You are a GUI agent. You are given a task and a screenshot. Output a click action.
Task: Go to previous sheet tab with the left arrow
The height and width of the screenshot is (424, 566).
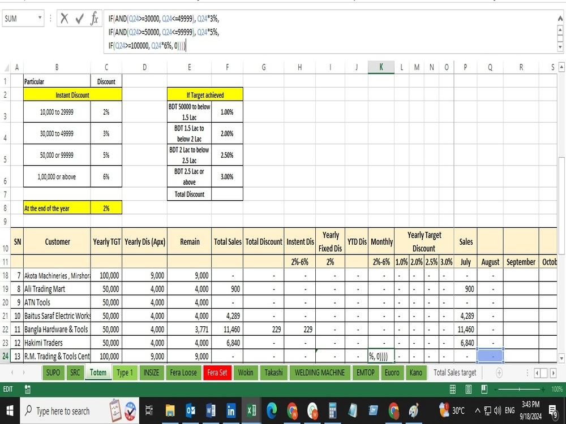[x=12, y=373]
